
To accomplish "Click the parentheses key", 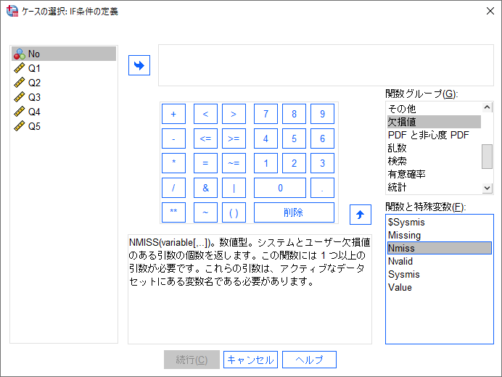I will click(234, 212).
